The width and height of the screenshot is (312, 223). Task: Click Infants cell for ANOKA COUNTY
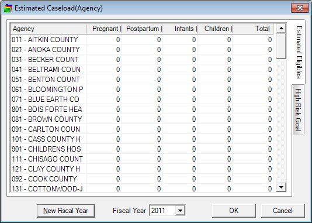coord(180,49)
